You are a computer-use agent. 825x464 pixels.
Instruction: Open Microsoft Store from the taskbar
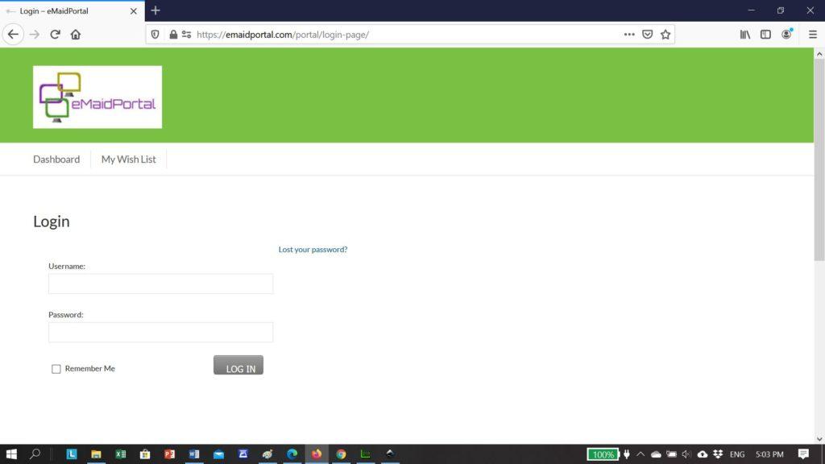coord(145,454)
